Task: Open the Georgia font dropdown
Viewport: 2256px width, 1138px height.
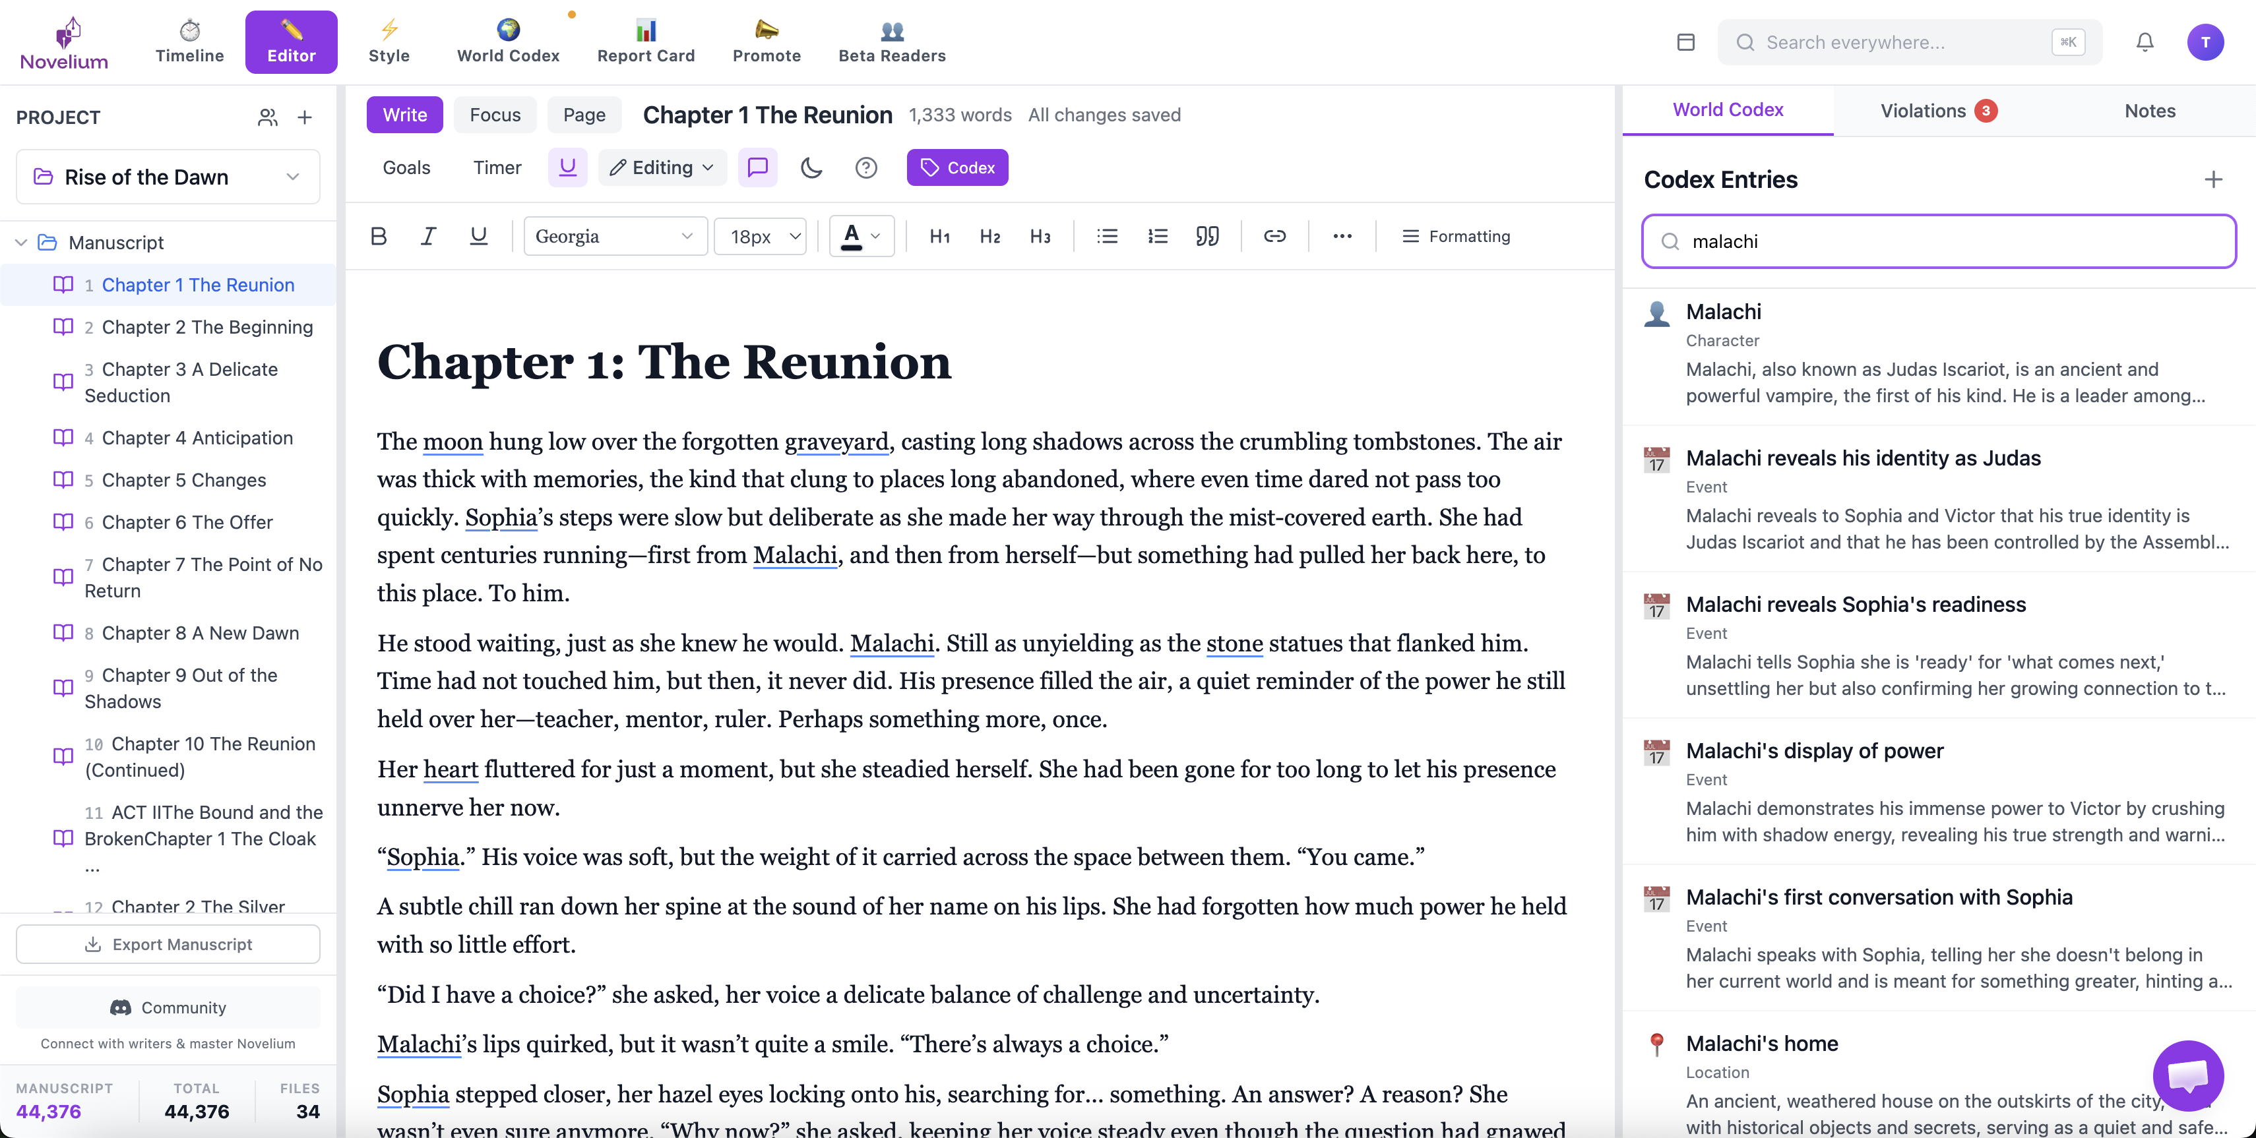Action: 614,235
